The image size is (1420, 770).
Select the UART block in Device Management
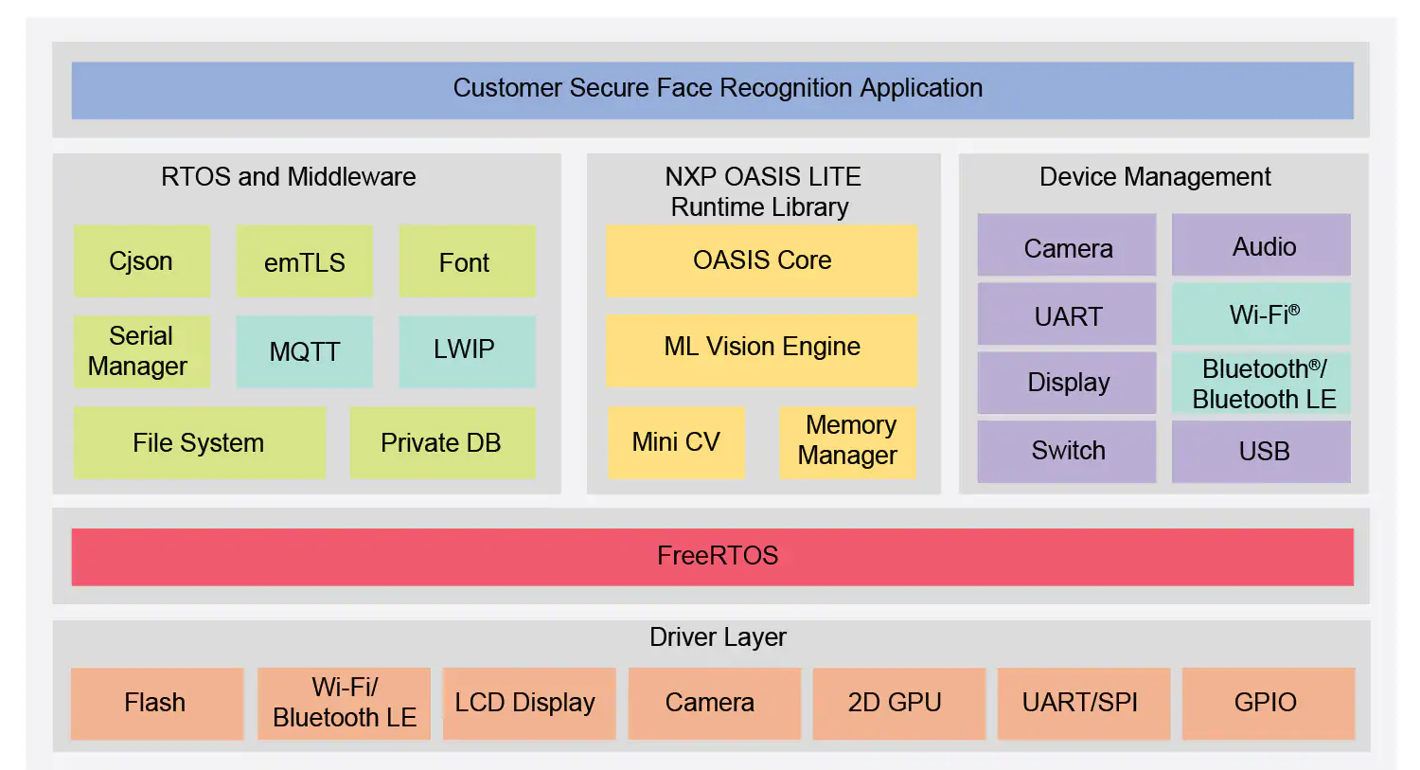[x=1066, y=313]
